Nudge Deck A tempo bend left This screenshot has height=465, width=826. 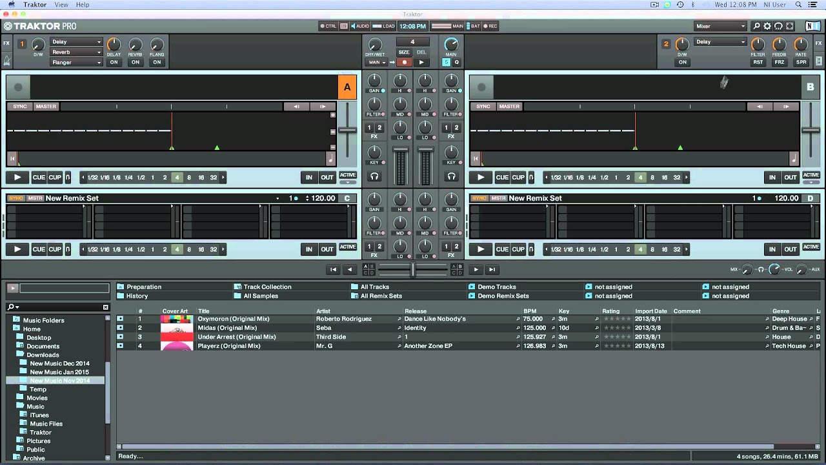(x=296, y=107)
